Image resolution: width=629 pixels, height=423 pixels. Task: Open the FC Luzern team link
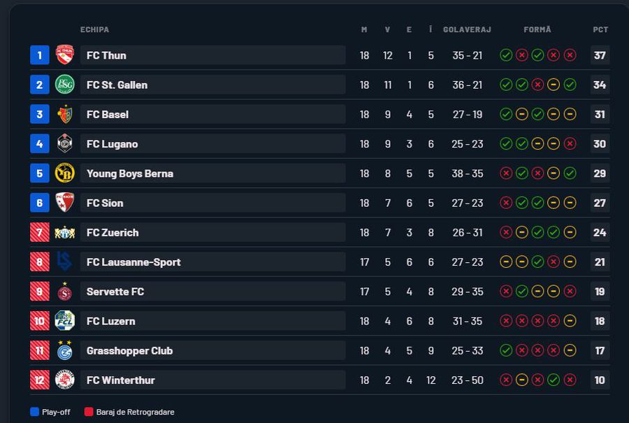[111, 322]
